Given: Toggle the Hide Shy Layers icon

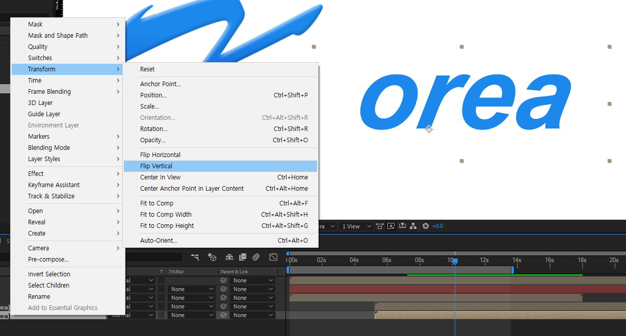Looking at the screenshot, I should point(229,257).
